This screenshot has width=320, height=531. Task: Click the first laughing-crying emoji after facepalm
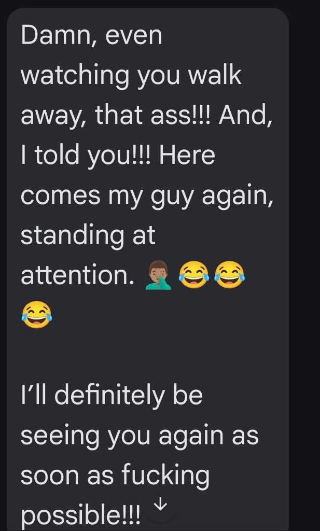(193, 275)
